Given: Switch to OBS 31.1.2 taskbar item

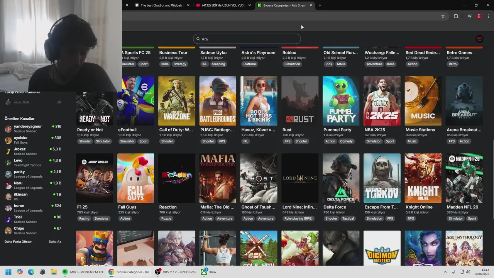Looking at the screenshot, I should tap(176, 272).
